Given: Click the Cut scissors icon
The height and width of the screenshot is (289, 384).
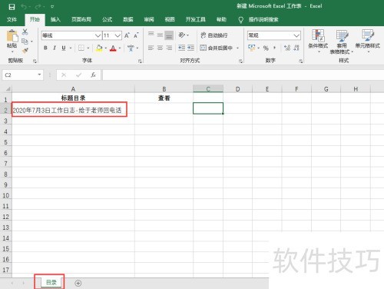Looking at the screenshot, I should 25,32.
